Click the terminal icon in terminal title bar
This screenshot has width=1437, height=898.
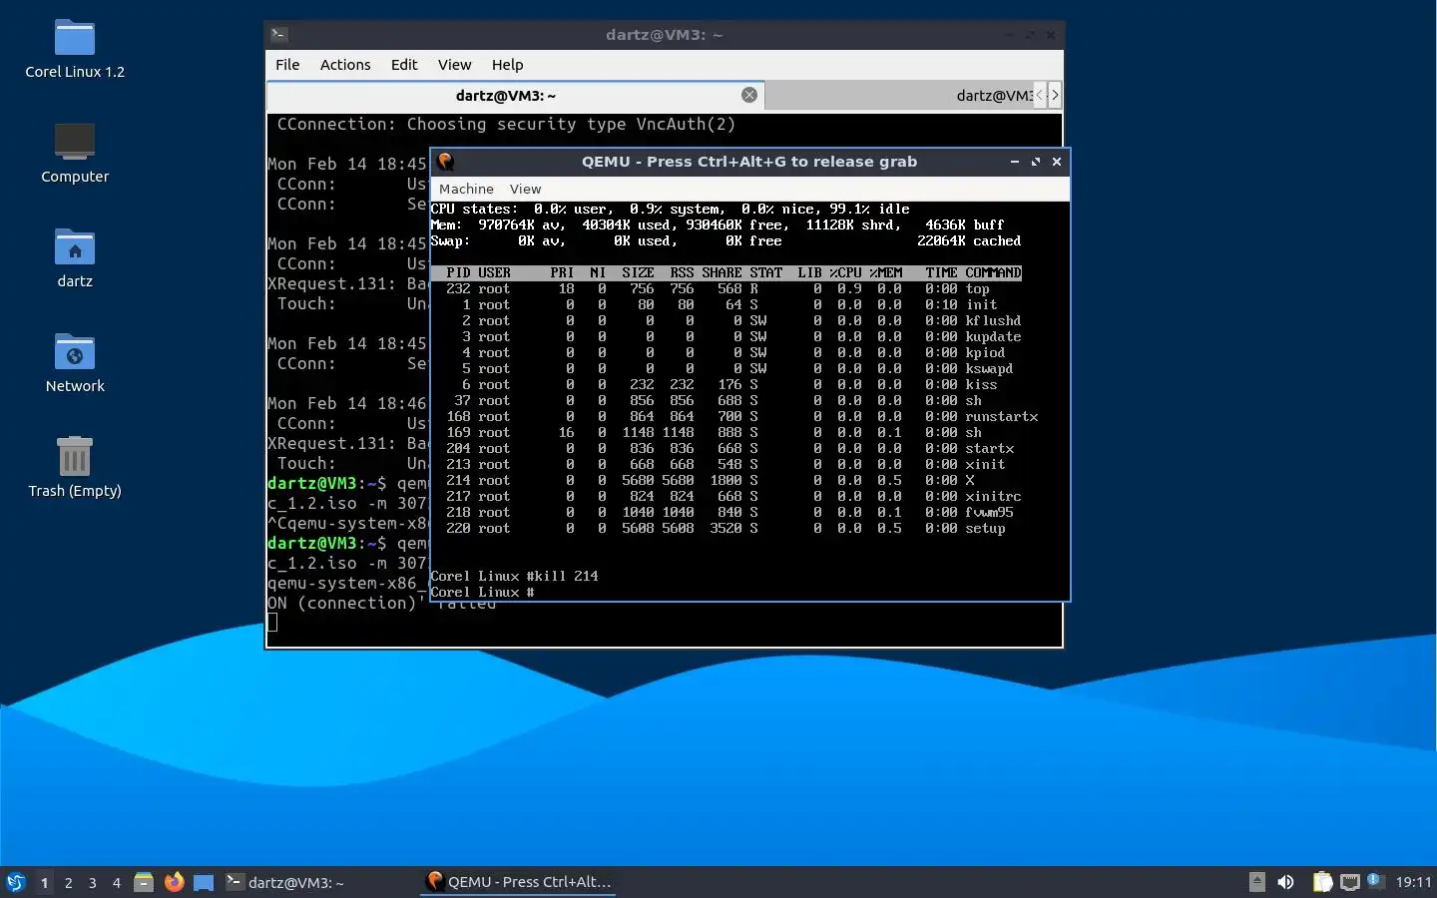click(x=279, y=35)
